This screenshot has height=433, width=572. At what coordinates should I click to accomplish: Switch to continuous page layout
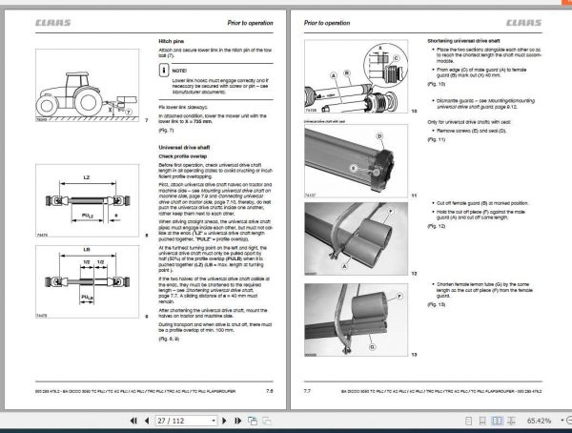(x=482, y=421)
